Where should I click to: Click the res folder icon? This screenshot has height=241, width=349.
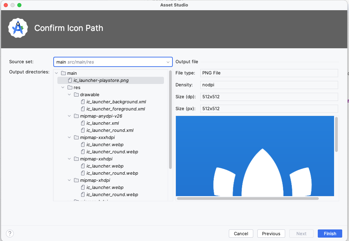click(x=70, y=87)
